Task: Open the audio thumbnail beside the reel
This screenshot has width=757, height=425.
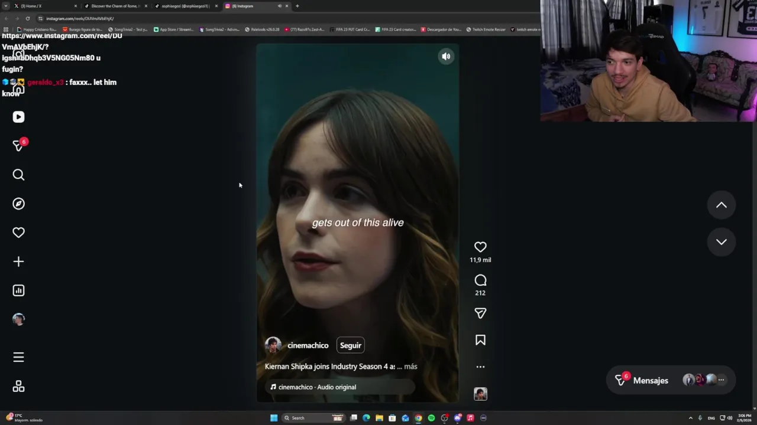Action: pos(480,394)
